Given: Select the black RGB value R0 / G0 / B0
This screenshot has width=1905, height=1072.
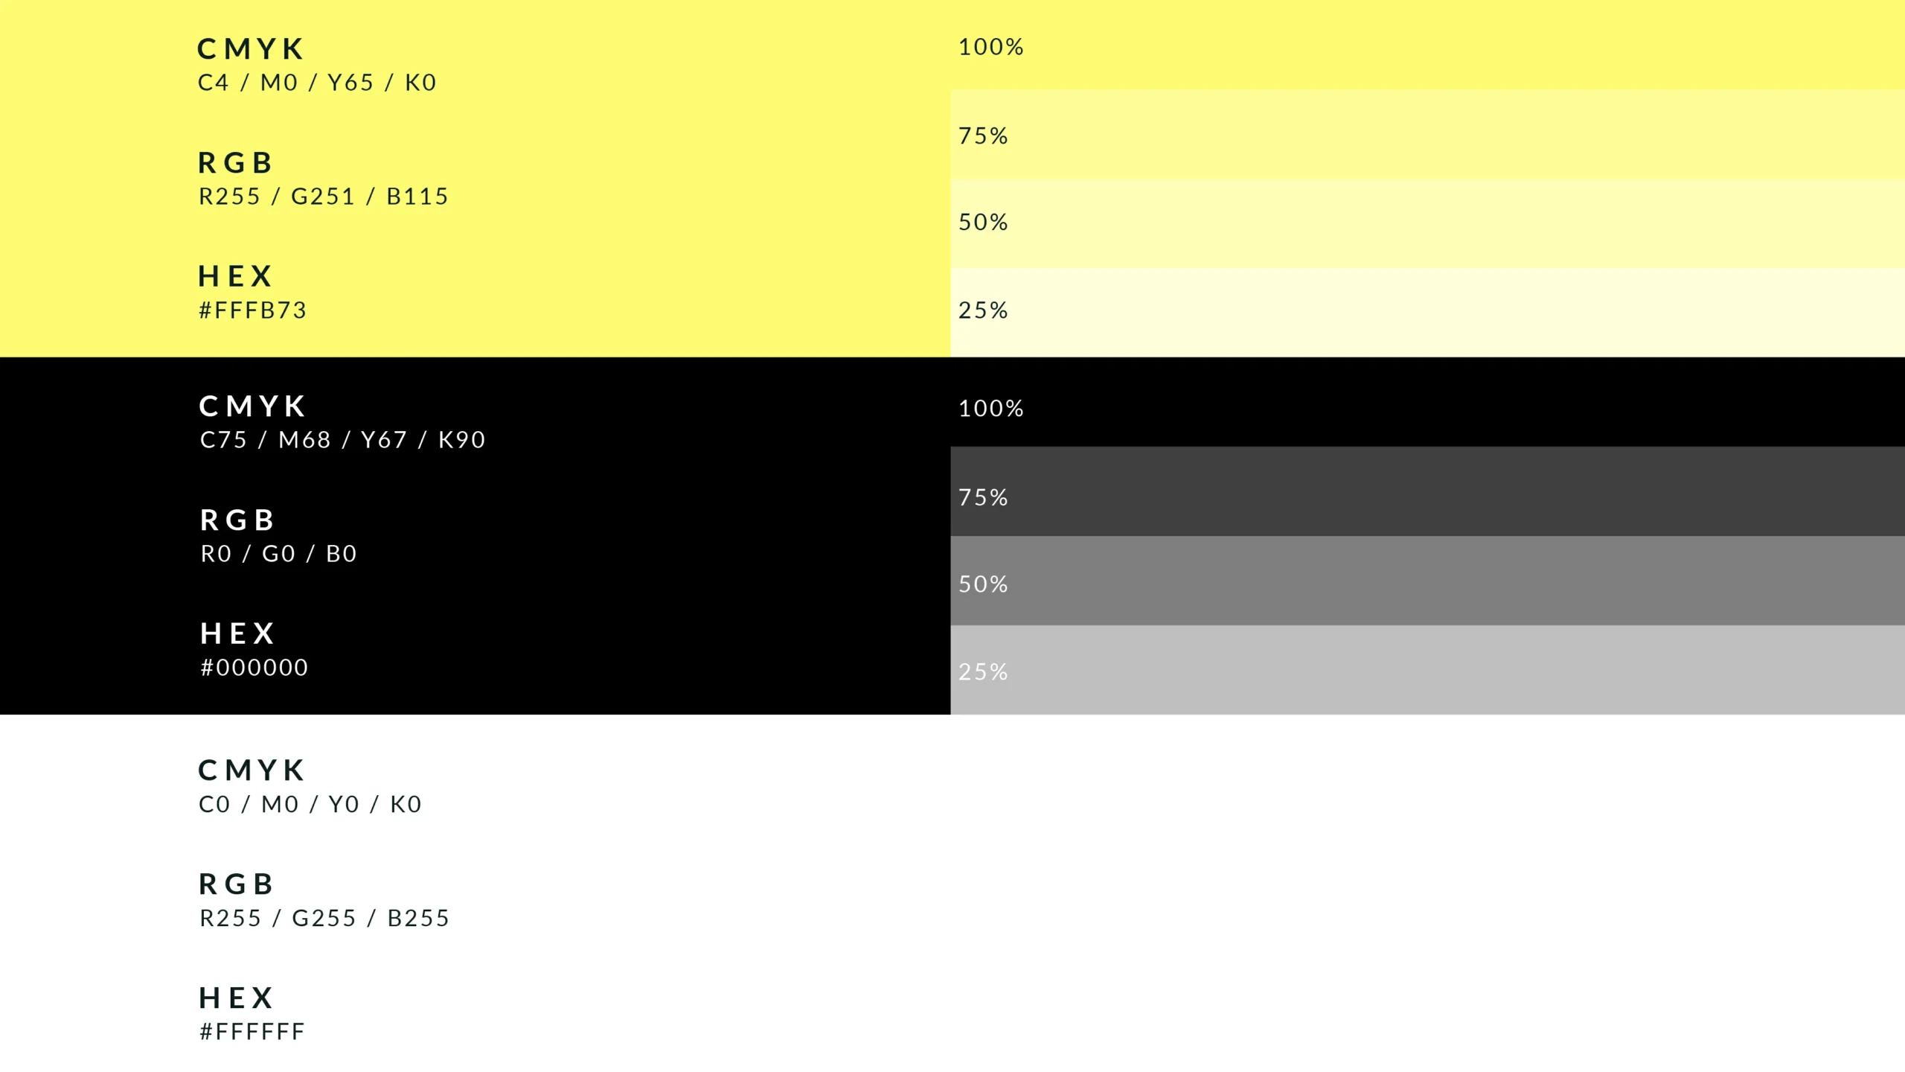Looking at the screenshot, I should 278,554.
